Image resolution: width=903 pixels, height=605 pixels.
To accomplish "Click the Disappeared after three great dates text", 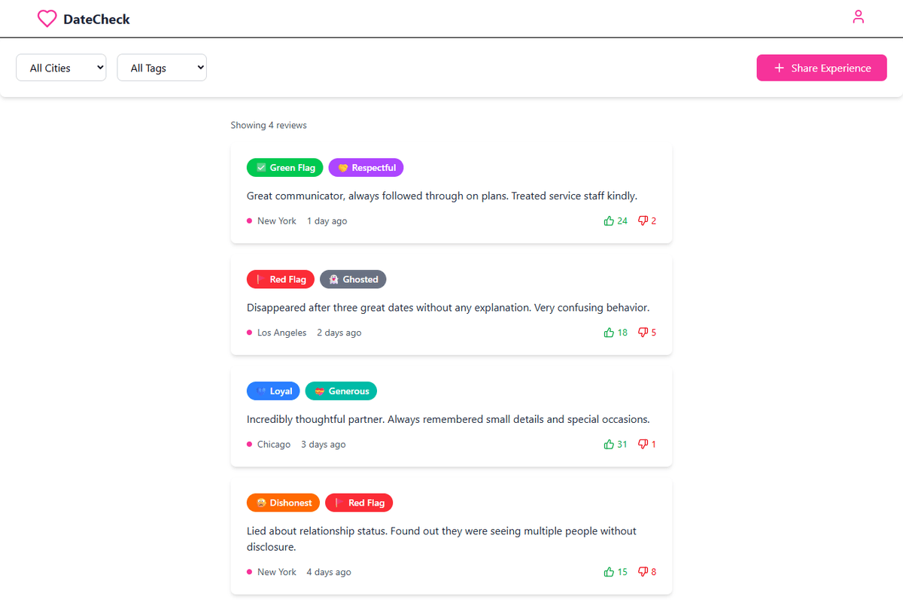I will pyautogui.click(x=448, y=307).
